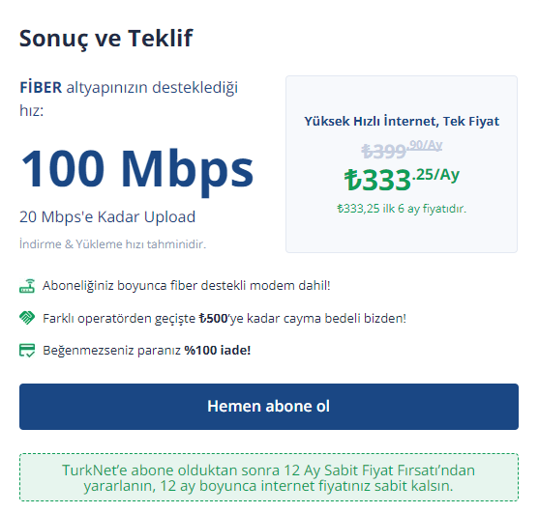539x513 pixels.
Task: Click the fiber destekli modem dahil line
Action: click(187, 286)
